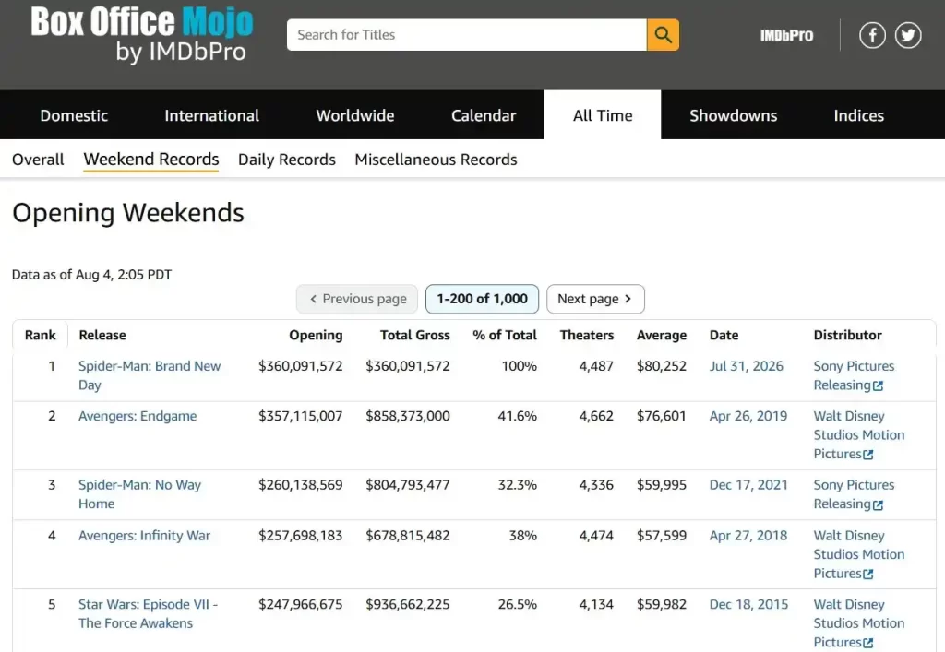Sort by the Average column header

click(661, 335)
